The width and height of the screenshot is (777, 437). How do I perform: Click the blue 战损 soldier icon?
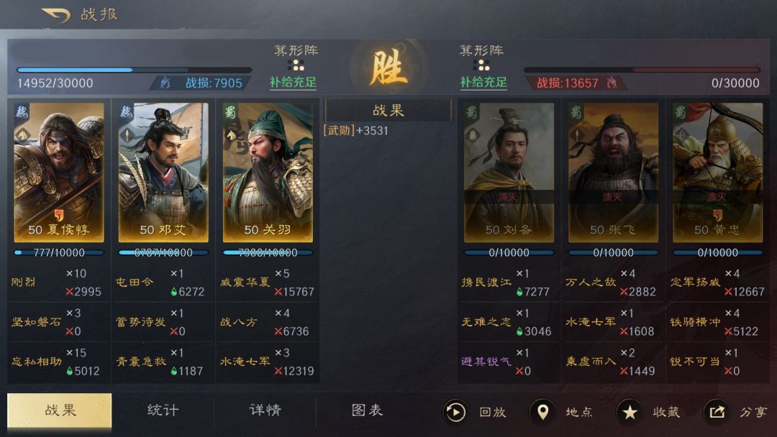coord(165,83)
